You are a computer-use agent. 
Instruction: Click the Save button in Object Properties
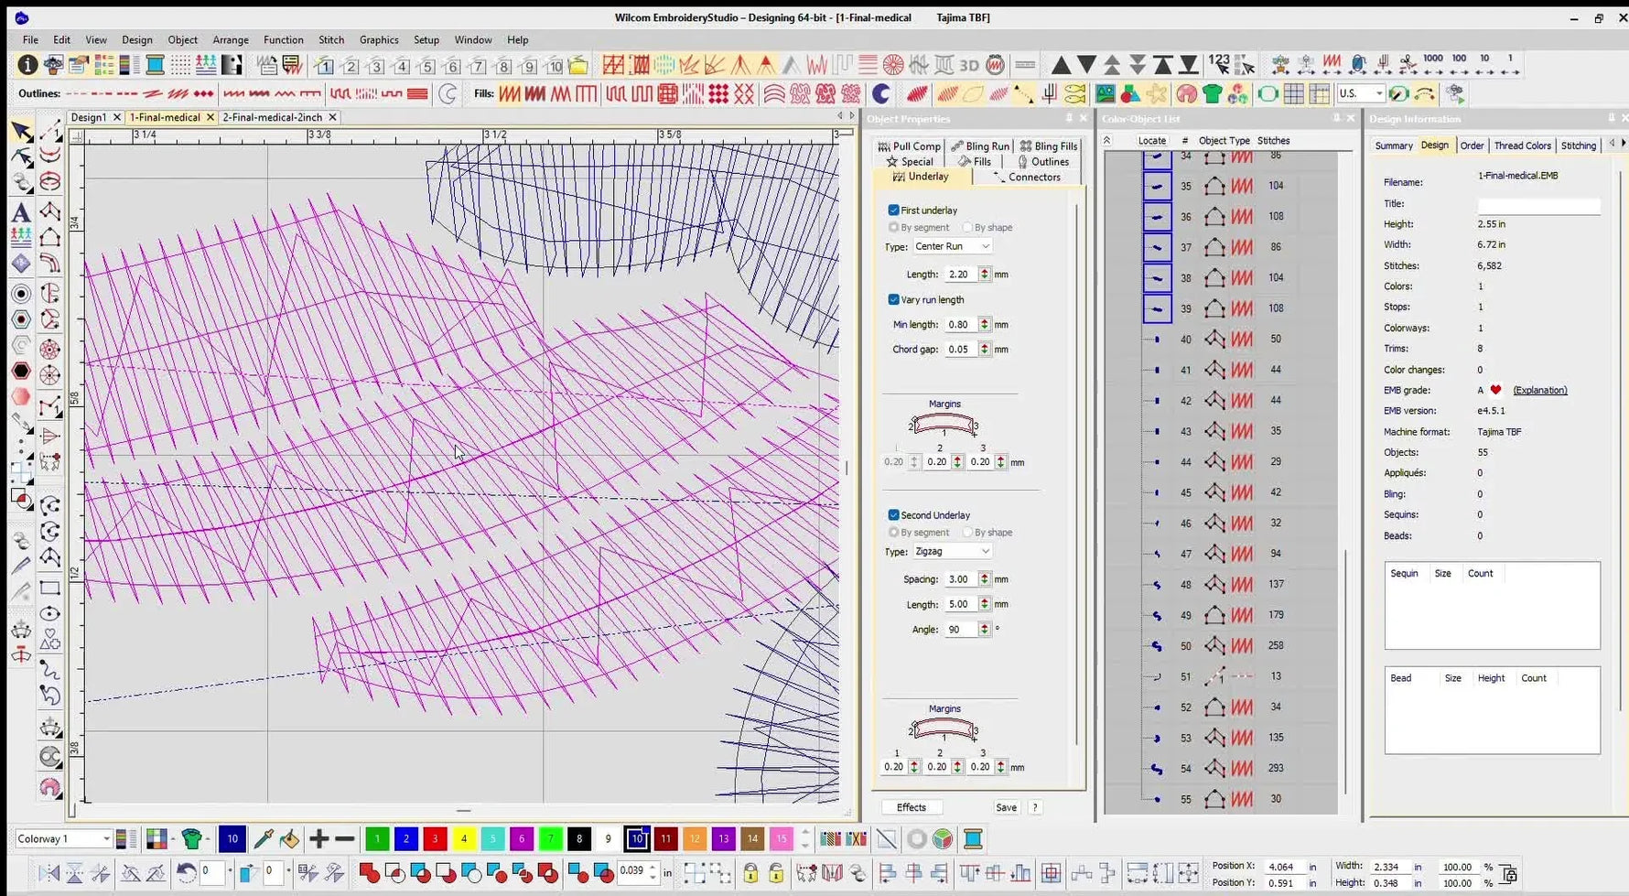[1006, 807]
